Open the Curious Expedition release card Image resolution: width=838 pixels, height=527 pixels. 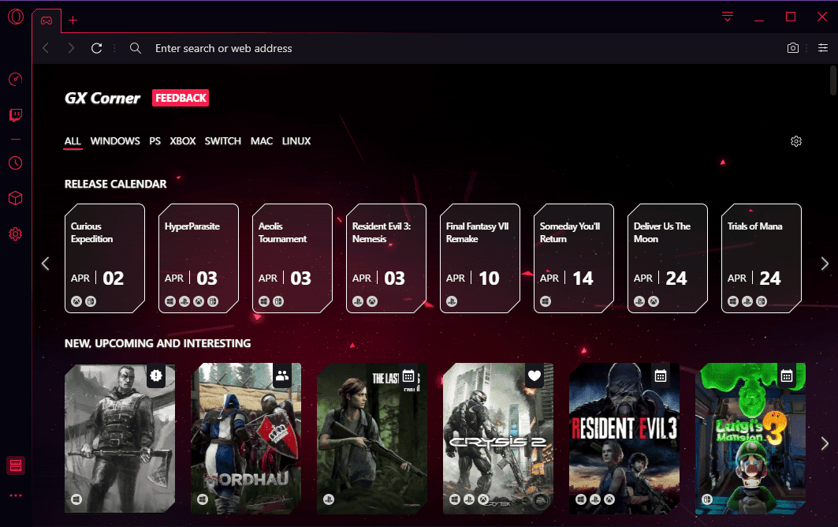pyautogui.click(x=105, y=259)
